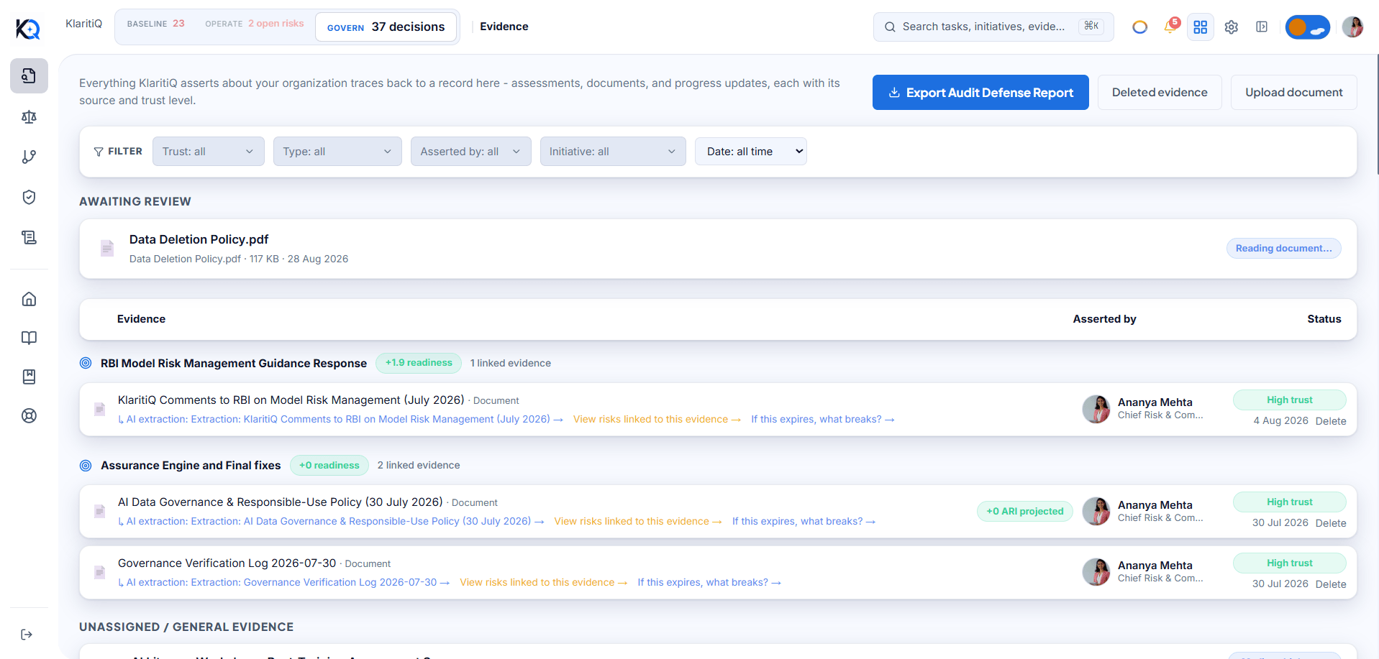Open the user profile avatar in header
This screenshot has height=659, width=1379.
click(x=1352, y=27)
